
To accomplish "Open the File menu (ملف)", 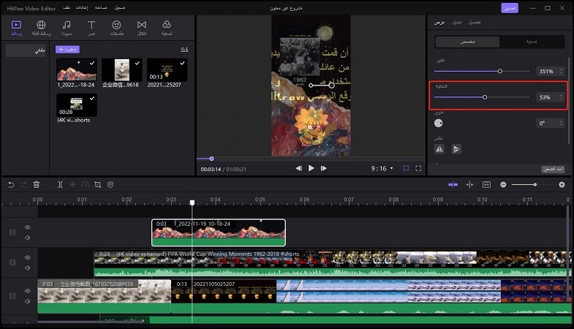I will point(67,8).
